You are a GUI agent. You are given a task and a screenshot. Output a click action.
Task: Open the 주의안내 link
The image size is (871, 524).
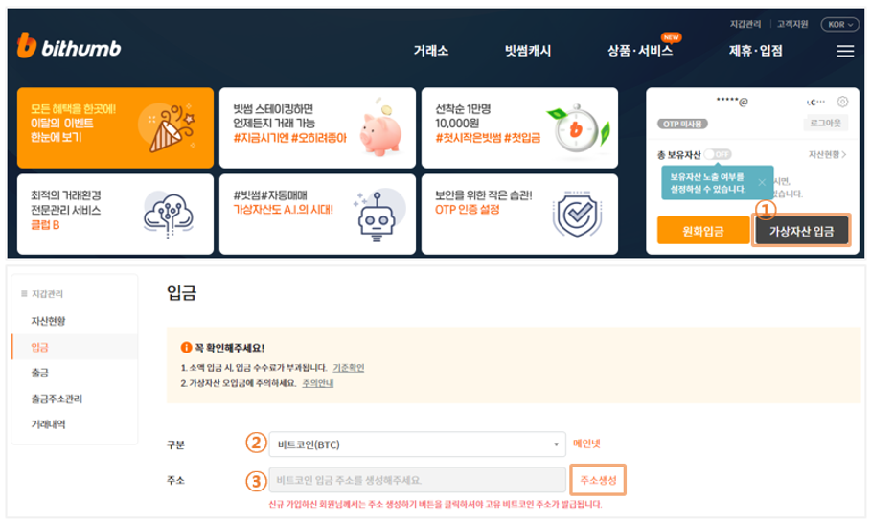click(x=318, y=383)
